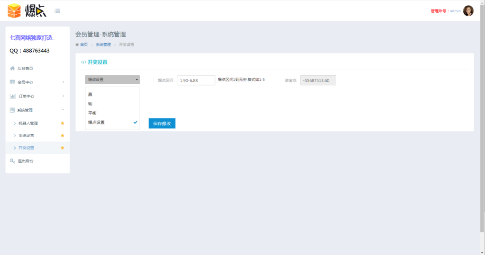The width and height of the screenshot is (485, 255).
Task: Click the 管理账号 label
Action: tap(440, 11)
